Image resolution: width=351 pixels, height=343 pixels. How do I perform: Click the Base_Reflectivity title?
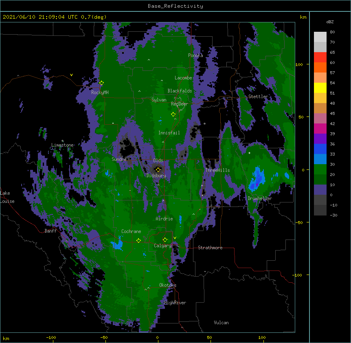[175, 6]
